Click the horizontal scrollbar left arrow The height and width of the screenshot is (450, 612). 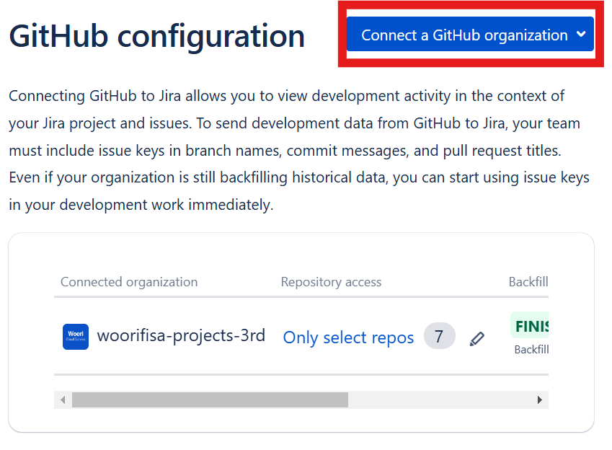click(63, 400)
